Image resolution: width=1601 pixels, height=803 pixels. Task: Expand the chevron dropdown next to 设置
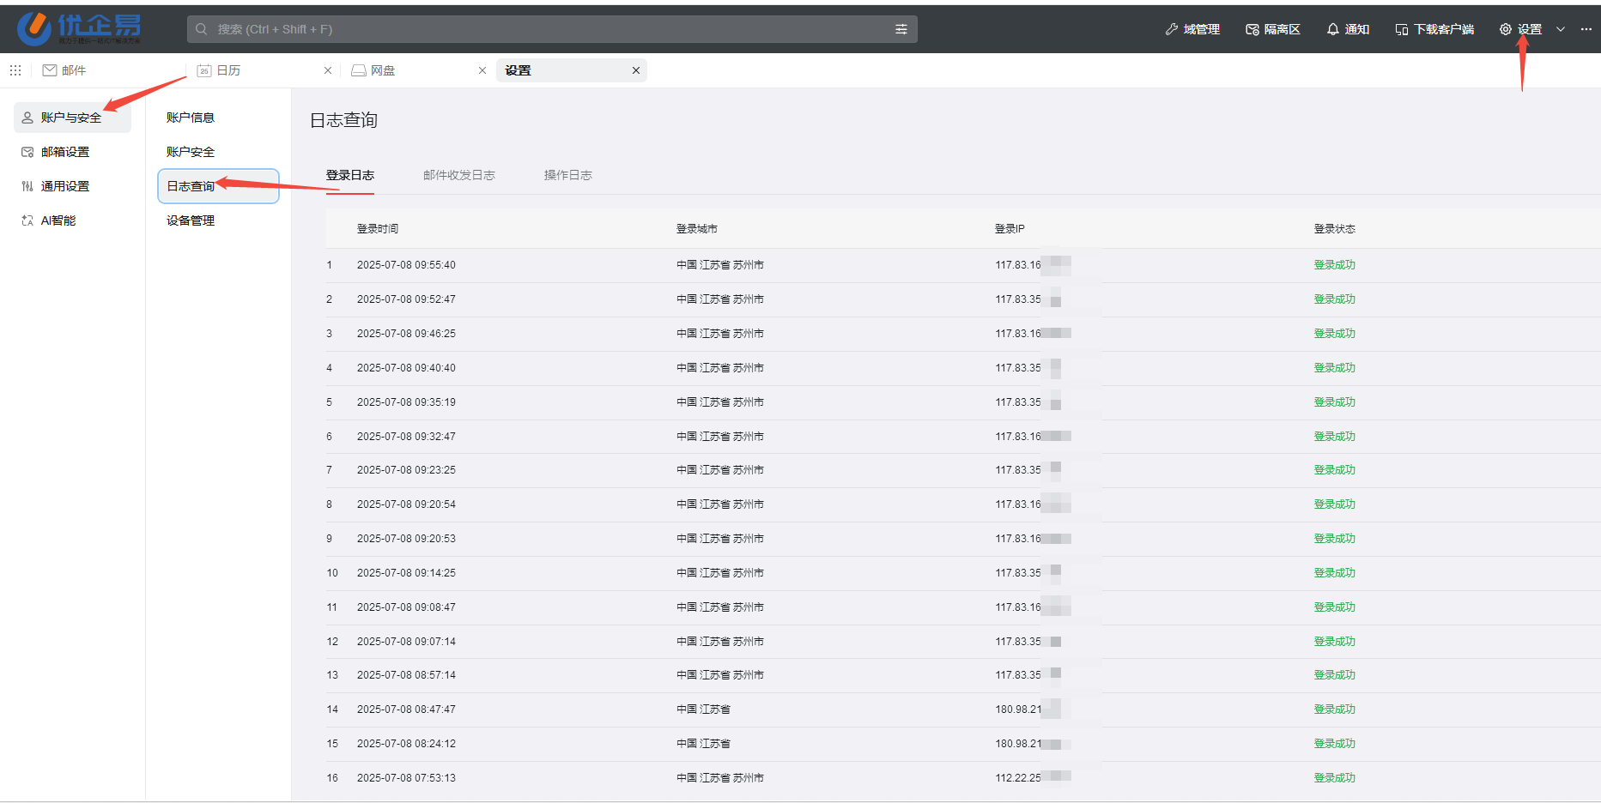pos(1561,28)
